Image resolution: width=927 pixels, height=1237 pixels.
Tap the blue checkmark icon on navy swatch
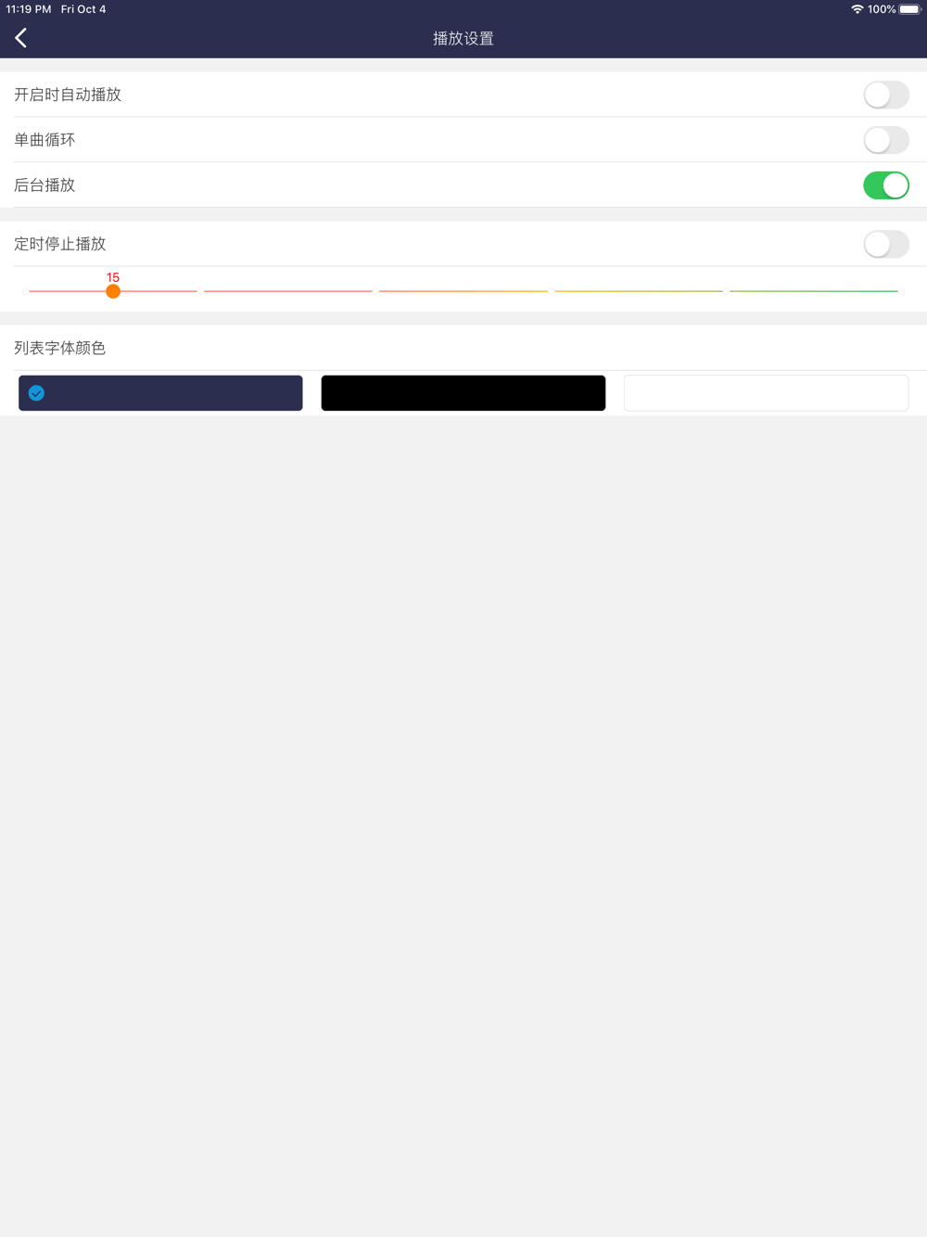click(x=36, y=393)
